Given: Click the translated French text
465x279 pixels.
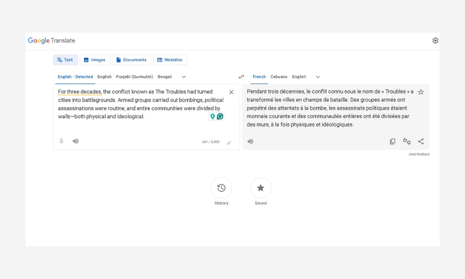Looking at the screenshot, I should pyautogui.click(x=330, y=108).
